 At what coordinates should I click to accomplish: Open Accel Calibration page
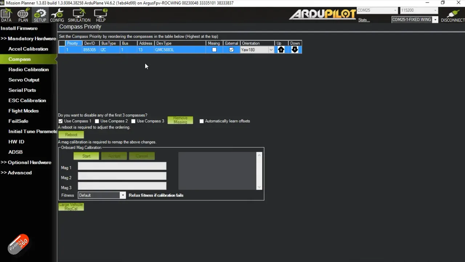(28, 49)
